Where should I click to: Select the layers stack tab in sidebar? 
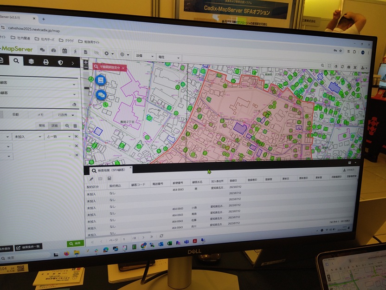pos(31,61)
